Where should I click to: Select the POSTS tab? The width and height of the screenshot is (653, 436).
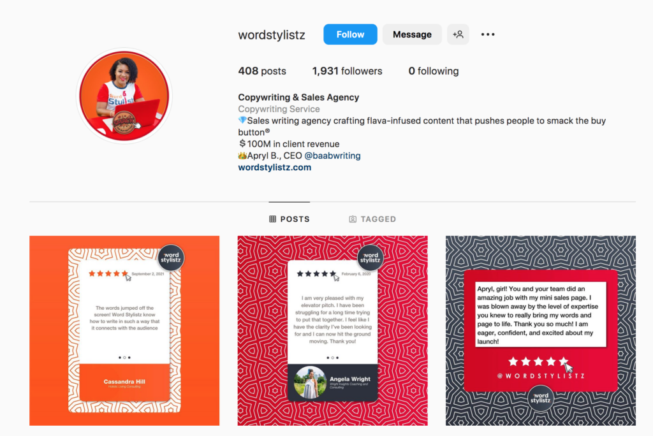(290, 219)
